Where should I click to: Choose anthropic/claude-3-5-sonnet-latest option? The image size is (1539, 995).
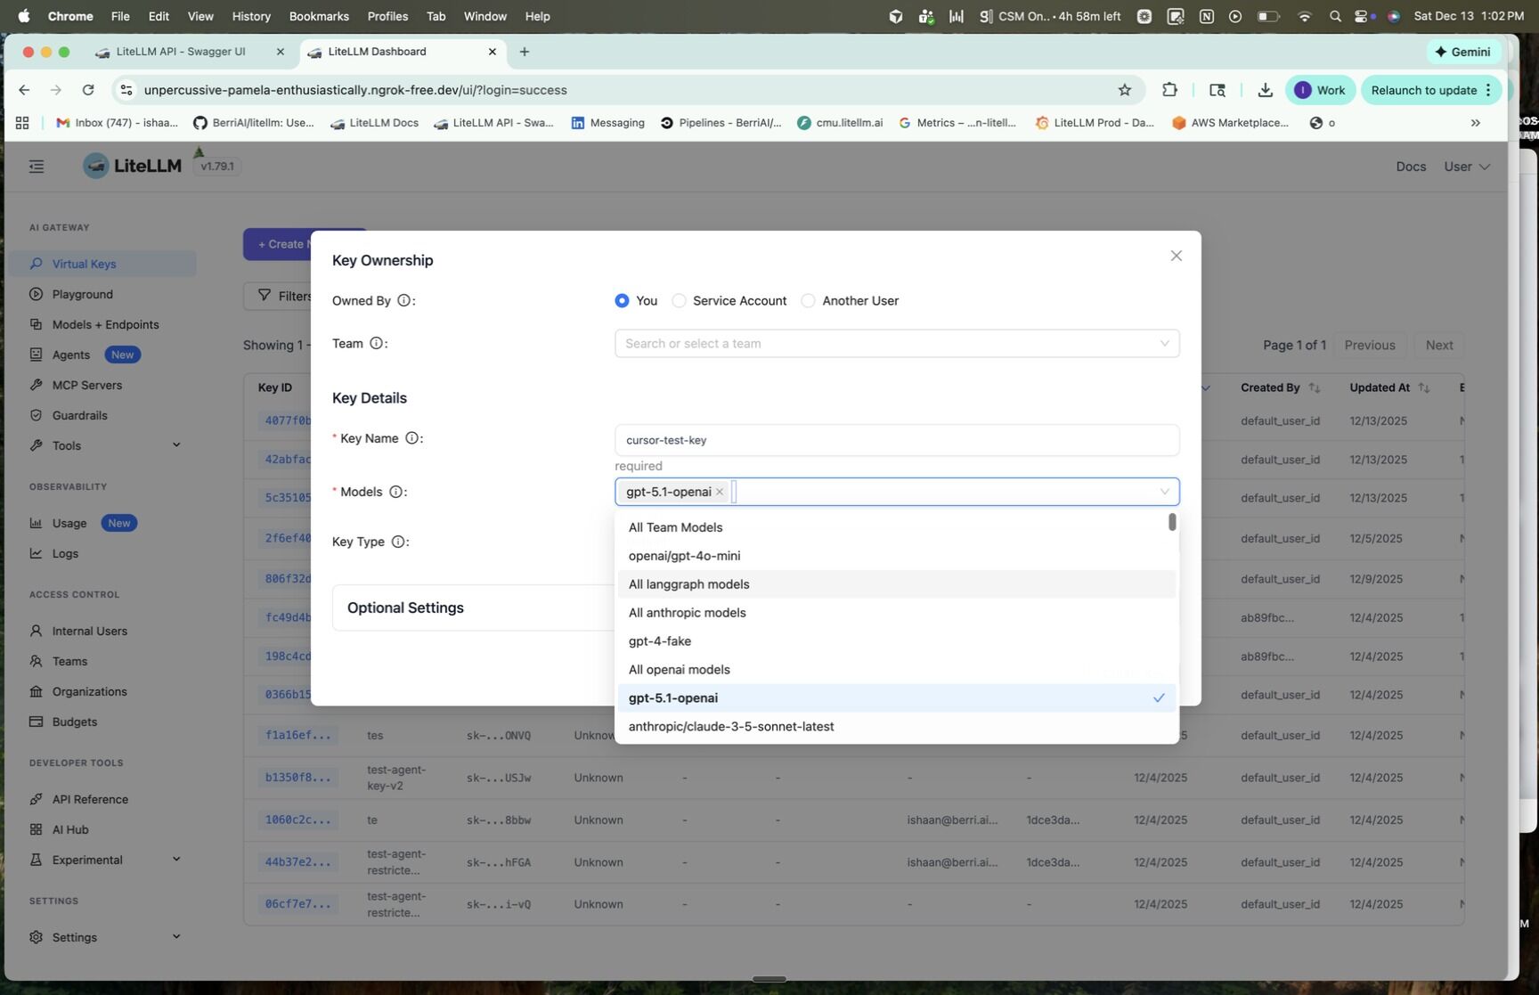(x=897, y=727)
